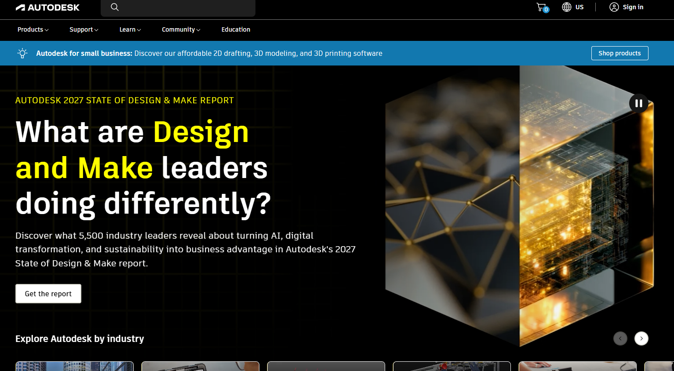The height and width of the screenshot is (371, 674).
Task: Open the Education page
Action: pyautogui.click(x=236, y=29)
